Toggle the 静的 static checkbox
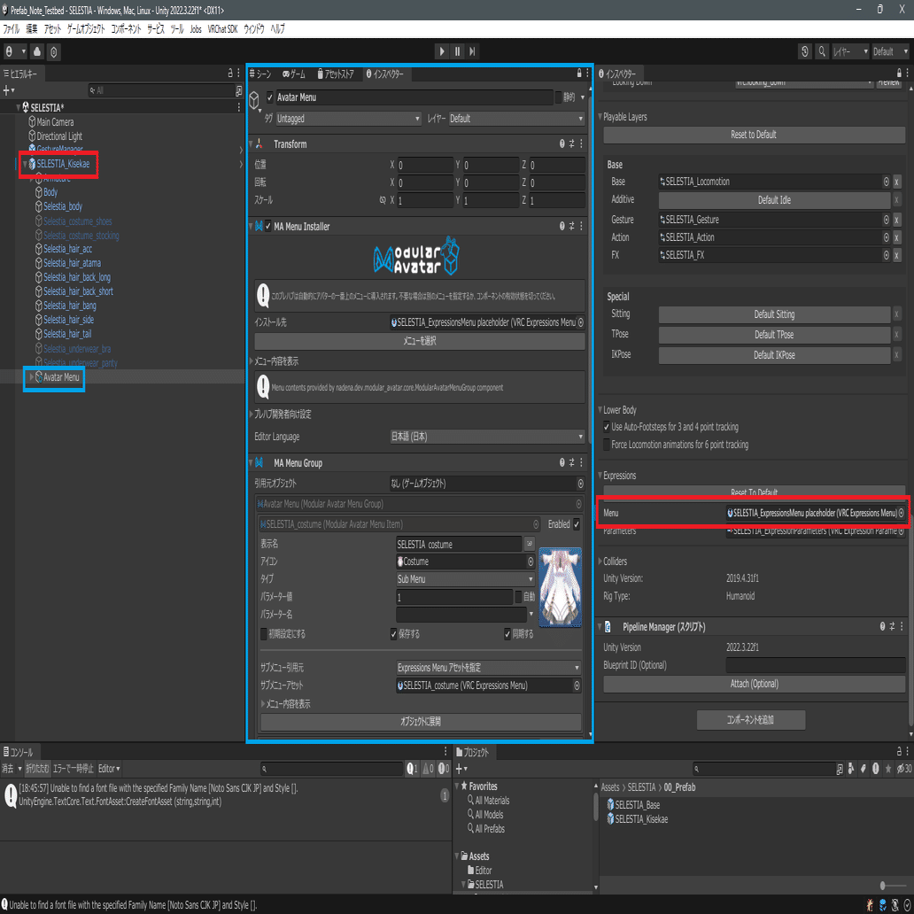This screenshot has height=914, width=914. point(559,97)
